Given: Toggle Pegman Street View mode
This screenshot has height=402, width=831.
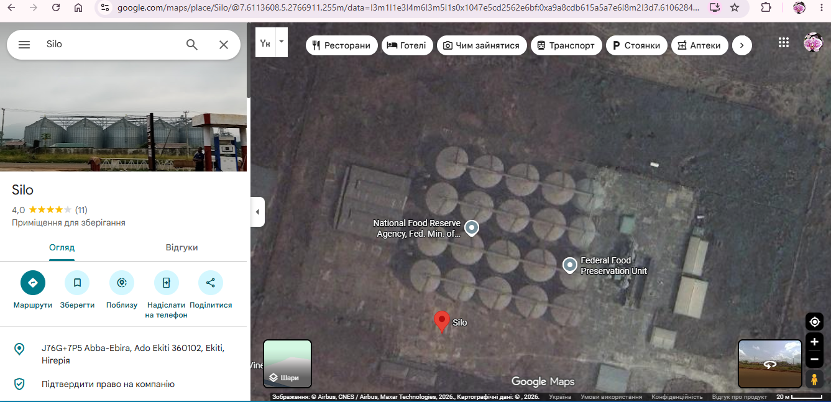Looking at the screenshot, I should (x=814, y=379).
